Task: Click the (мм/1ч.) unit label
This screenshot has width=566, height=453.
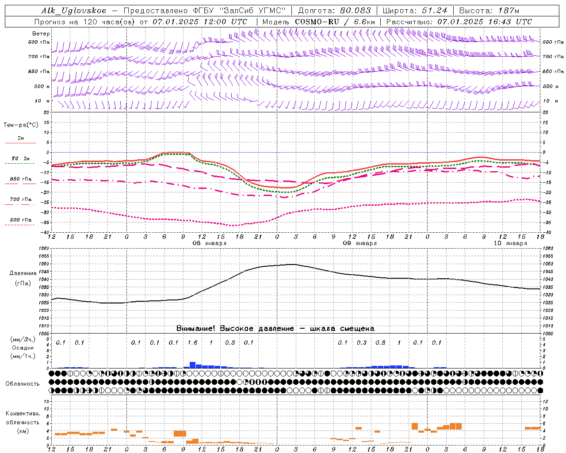Action: pyautogui.click(x=23, y=356)
